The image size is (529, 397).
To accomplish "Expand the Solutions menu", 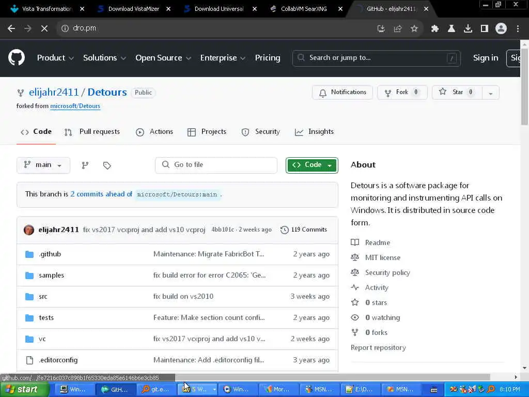I will [x=104, y=58].
